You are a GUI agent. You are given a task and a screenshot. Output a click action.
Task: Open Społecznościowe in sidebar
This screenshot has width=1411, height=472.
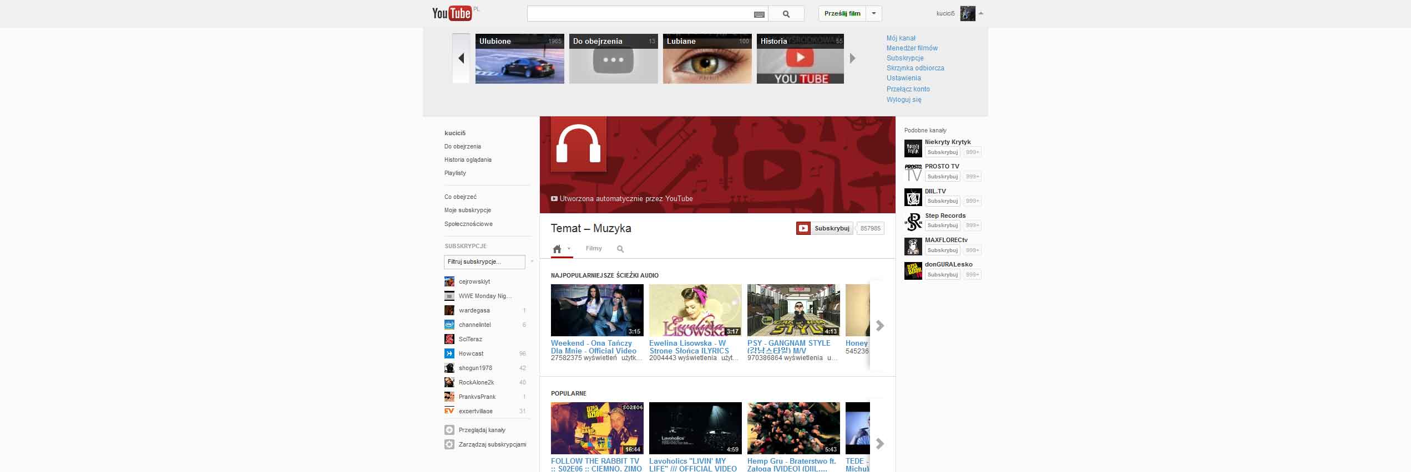(x=468, y=224)
